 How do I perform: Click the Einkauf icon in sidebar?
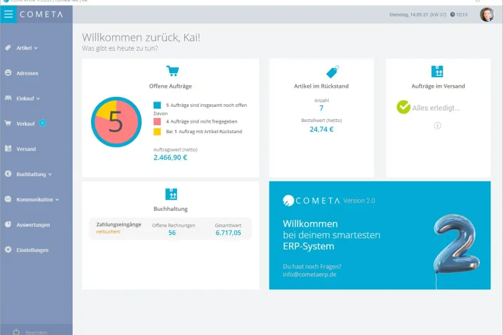click(x=8, y=98)
